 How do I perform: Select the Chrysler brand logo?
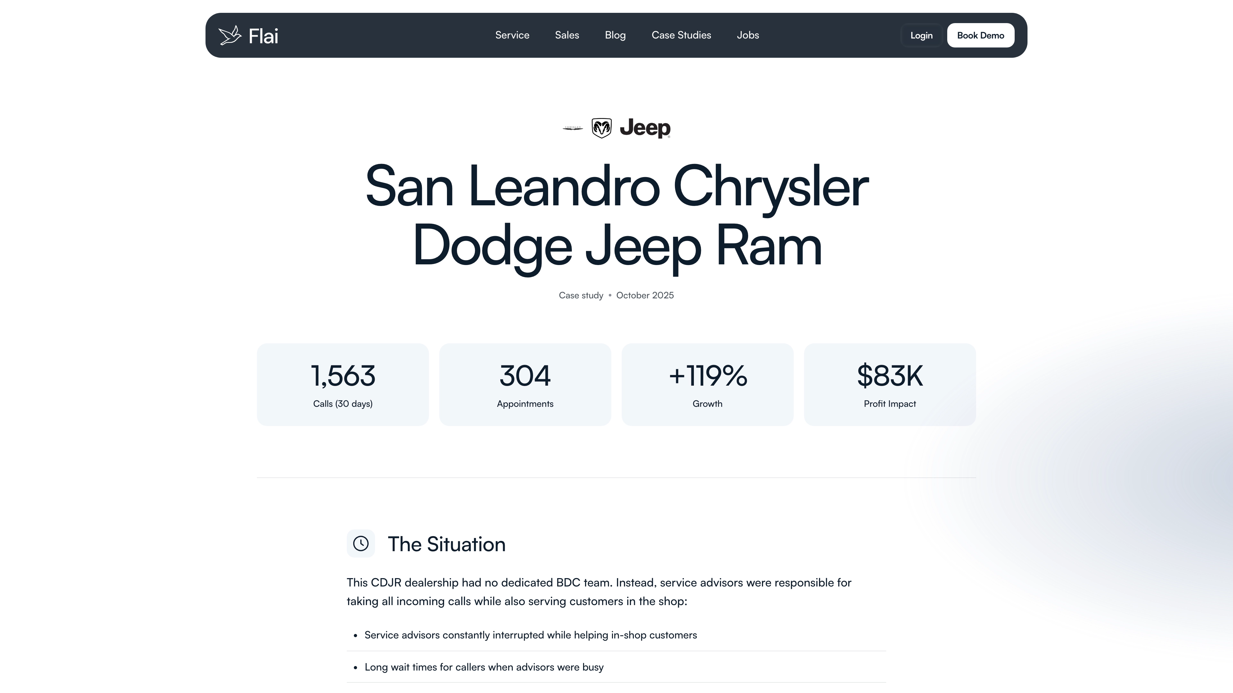573,128
